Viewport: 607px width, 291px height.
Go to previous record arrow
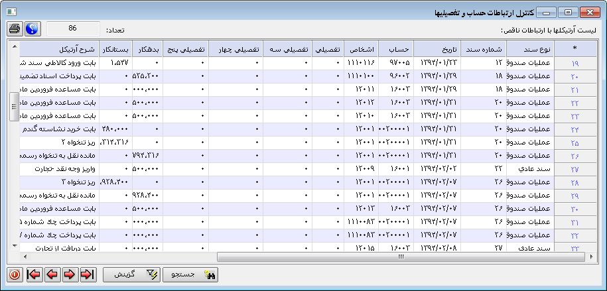tap(50, 274)
